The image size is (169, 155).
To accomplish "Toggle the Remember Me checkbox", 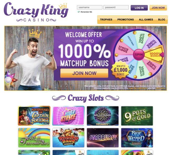I will click(x=79, y=12).
